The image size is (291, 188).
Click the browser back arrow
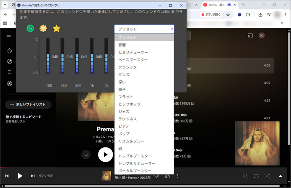[5, 15]
